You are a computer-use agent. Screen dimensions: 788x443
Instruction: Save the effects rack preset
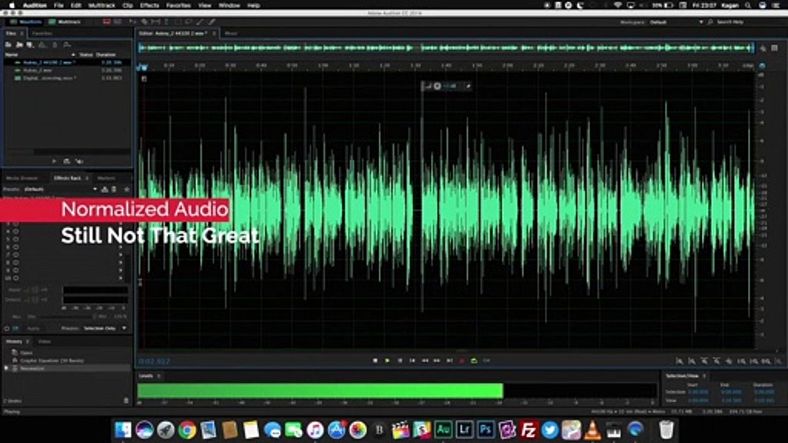[x=105, y=189]
